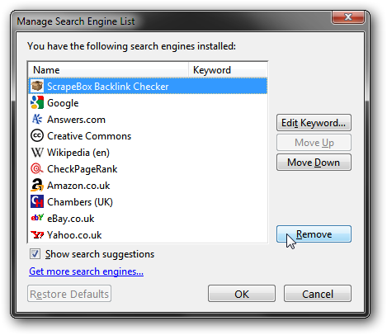Viewport: 387px width, 335px height.
Task: Cancel the search engine changes
Action: click(x=318, y=294)
